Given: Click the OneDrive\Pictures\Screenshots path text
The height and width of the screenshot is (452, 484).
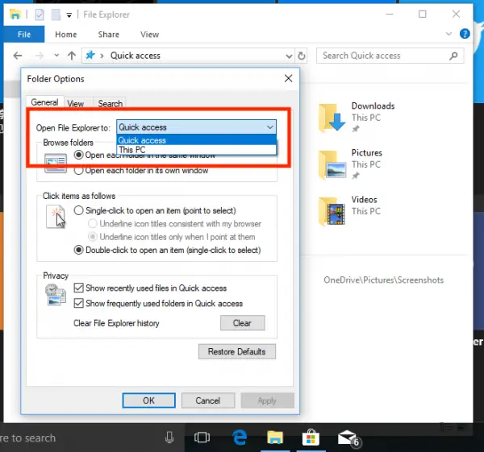Looking at the screenshot, I should (384, 280).
